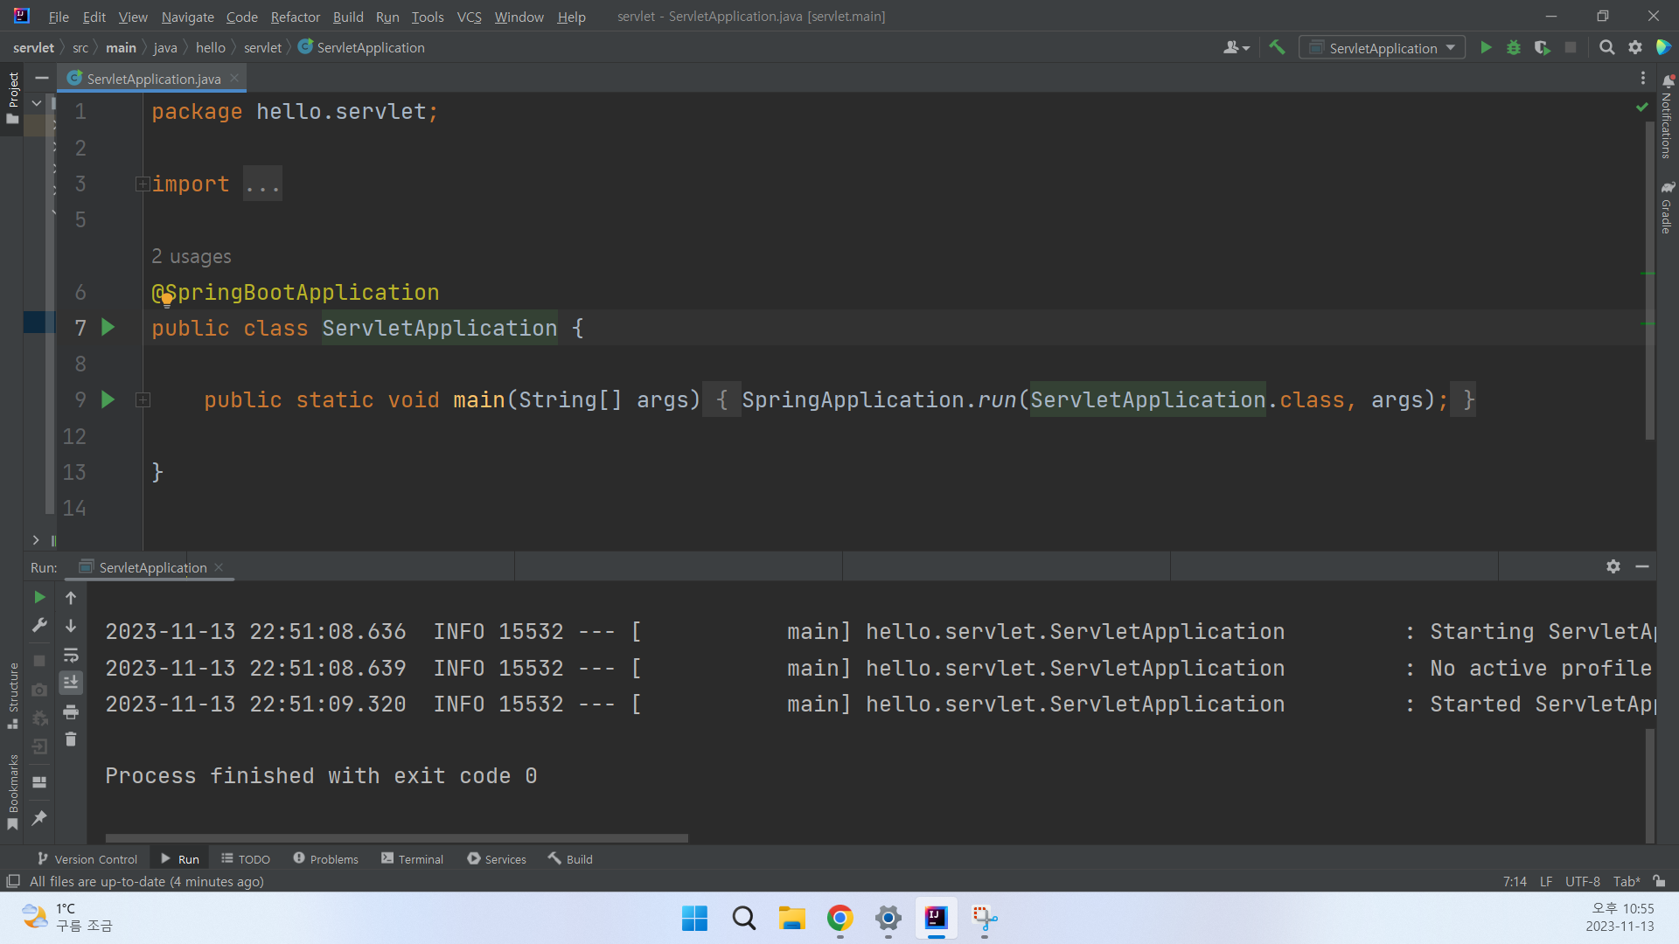Open the Tools menu
Screen dimensions: 1679x944
click(428, 17)
